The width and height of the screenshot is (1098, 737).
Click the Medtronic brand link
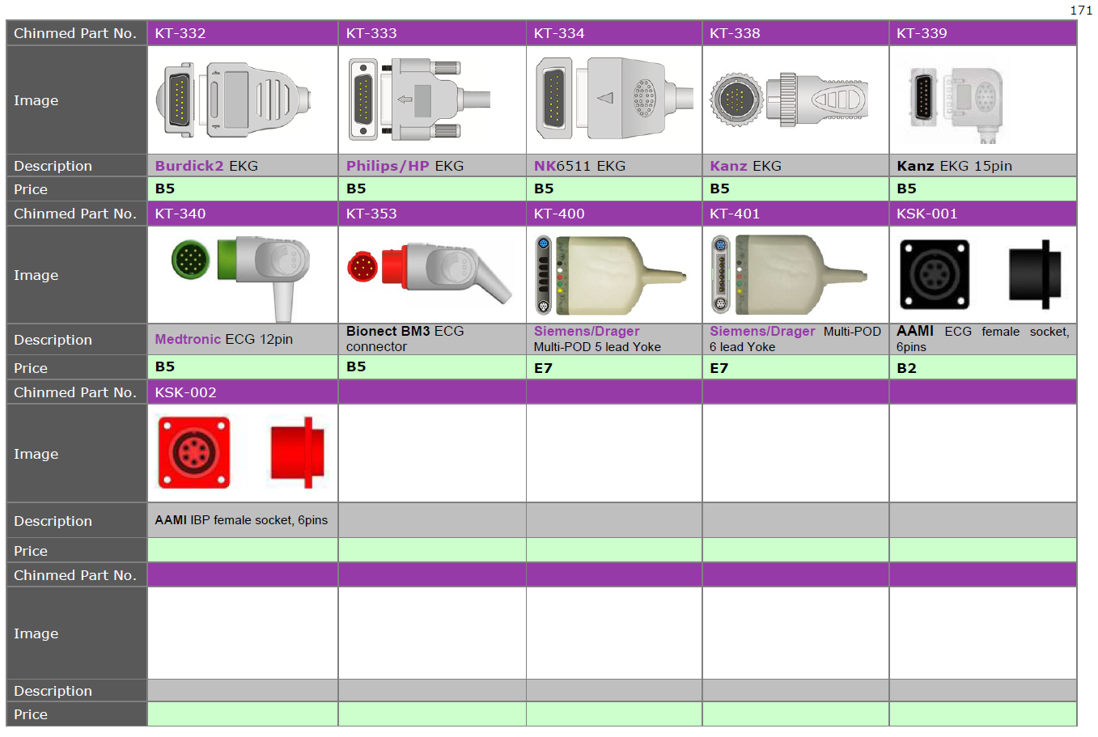coord(188,340)
